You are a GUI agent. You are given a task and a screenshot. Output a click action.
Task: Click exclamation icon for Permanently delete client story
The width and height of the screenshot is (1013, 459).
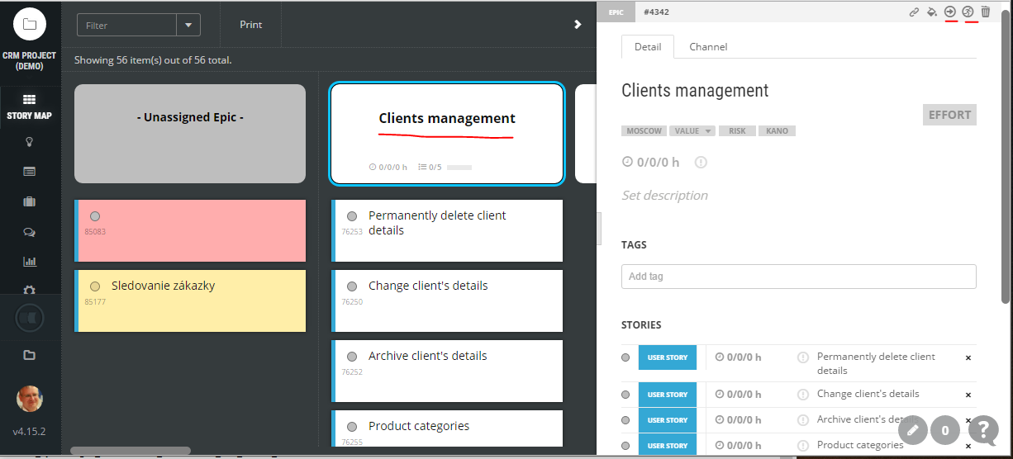pyautogui.click(x=803, y=357)
